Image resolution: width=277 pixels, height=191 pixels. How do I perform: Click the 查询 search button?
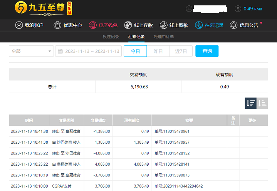[x=207, y=51]
